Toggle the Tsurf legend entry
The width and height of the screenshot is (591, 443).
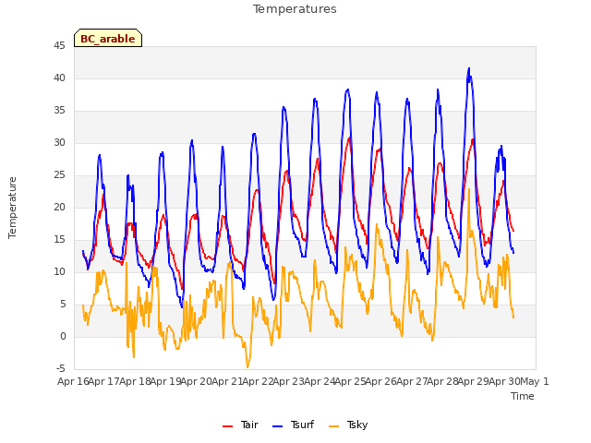[x=293, y=425]
